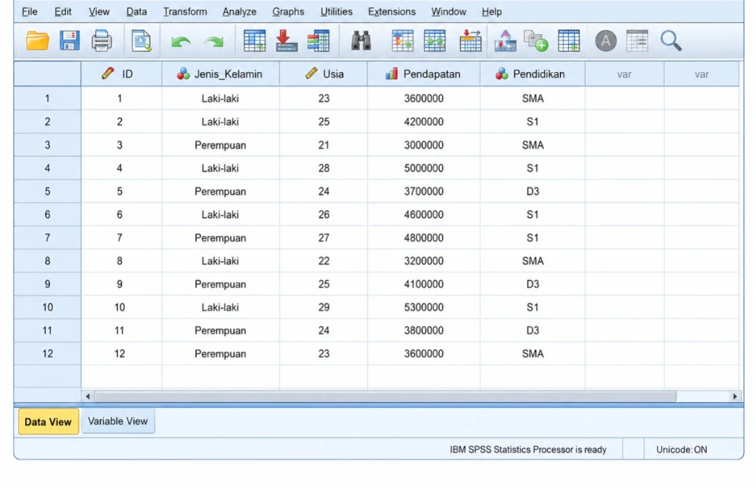Click Insert Variable toolbar icon
756x488 pixels.
coord(434,41)
